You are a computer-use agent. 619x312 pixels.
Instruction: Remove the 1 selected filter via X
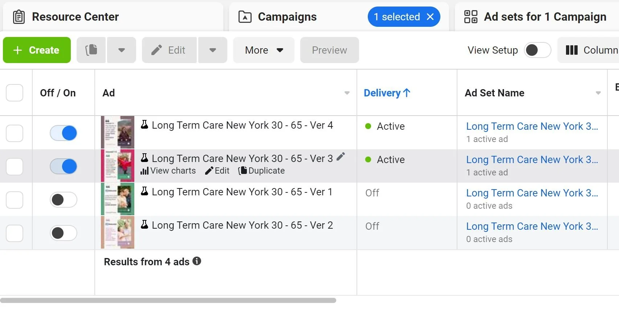point(430,17)
